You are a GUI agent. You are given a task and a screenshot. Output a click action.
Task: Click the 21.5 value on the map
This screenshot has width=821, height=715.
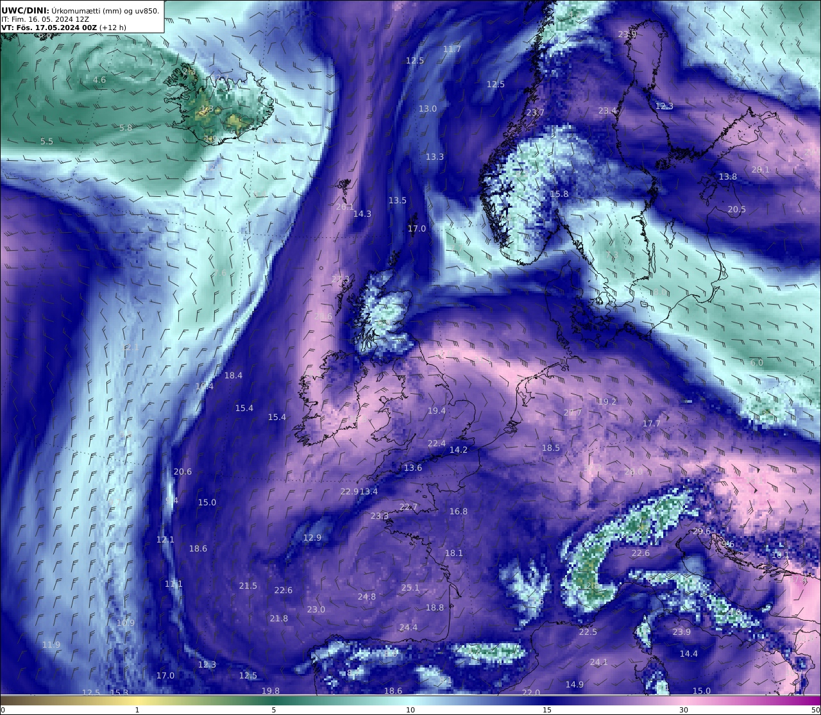(248, 586)
